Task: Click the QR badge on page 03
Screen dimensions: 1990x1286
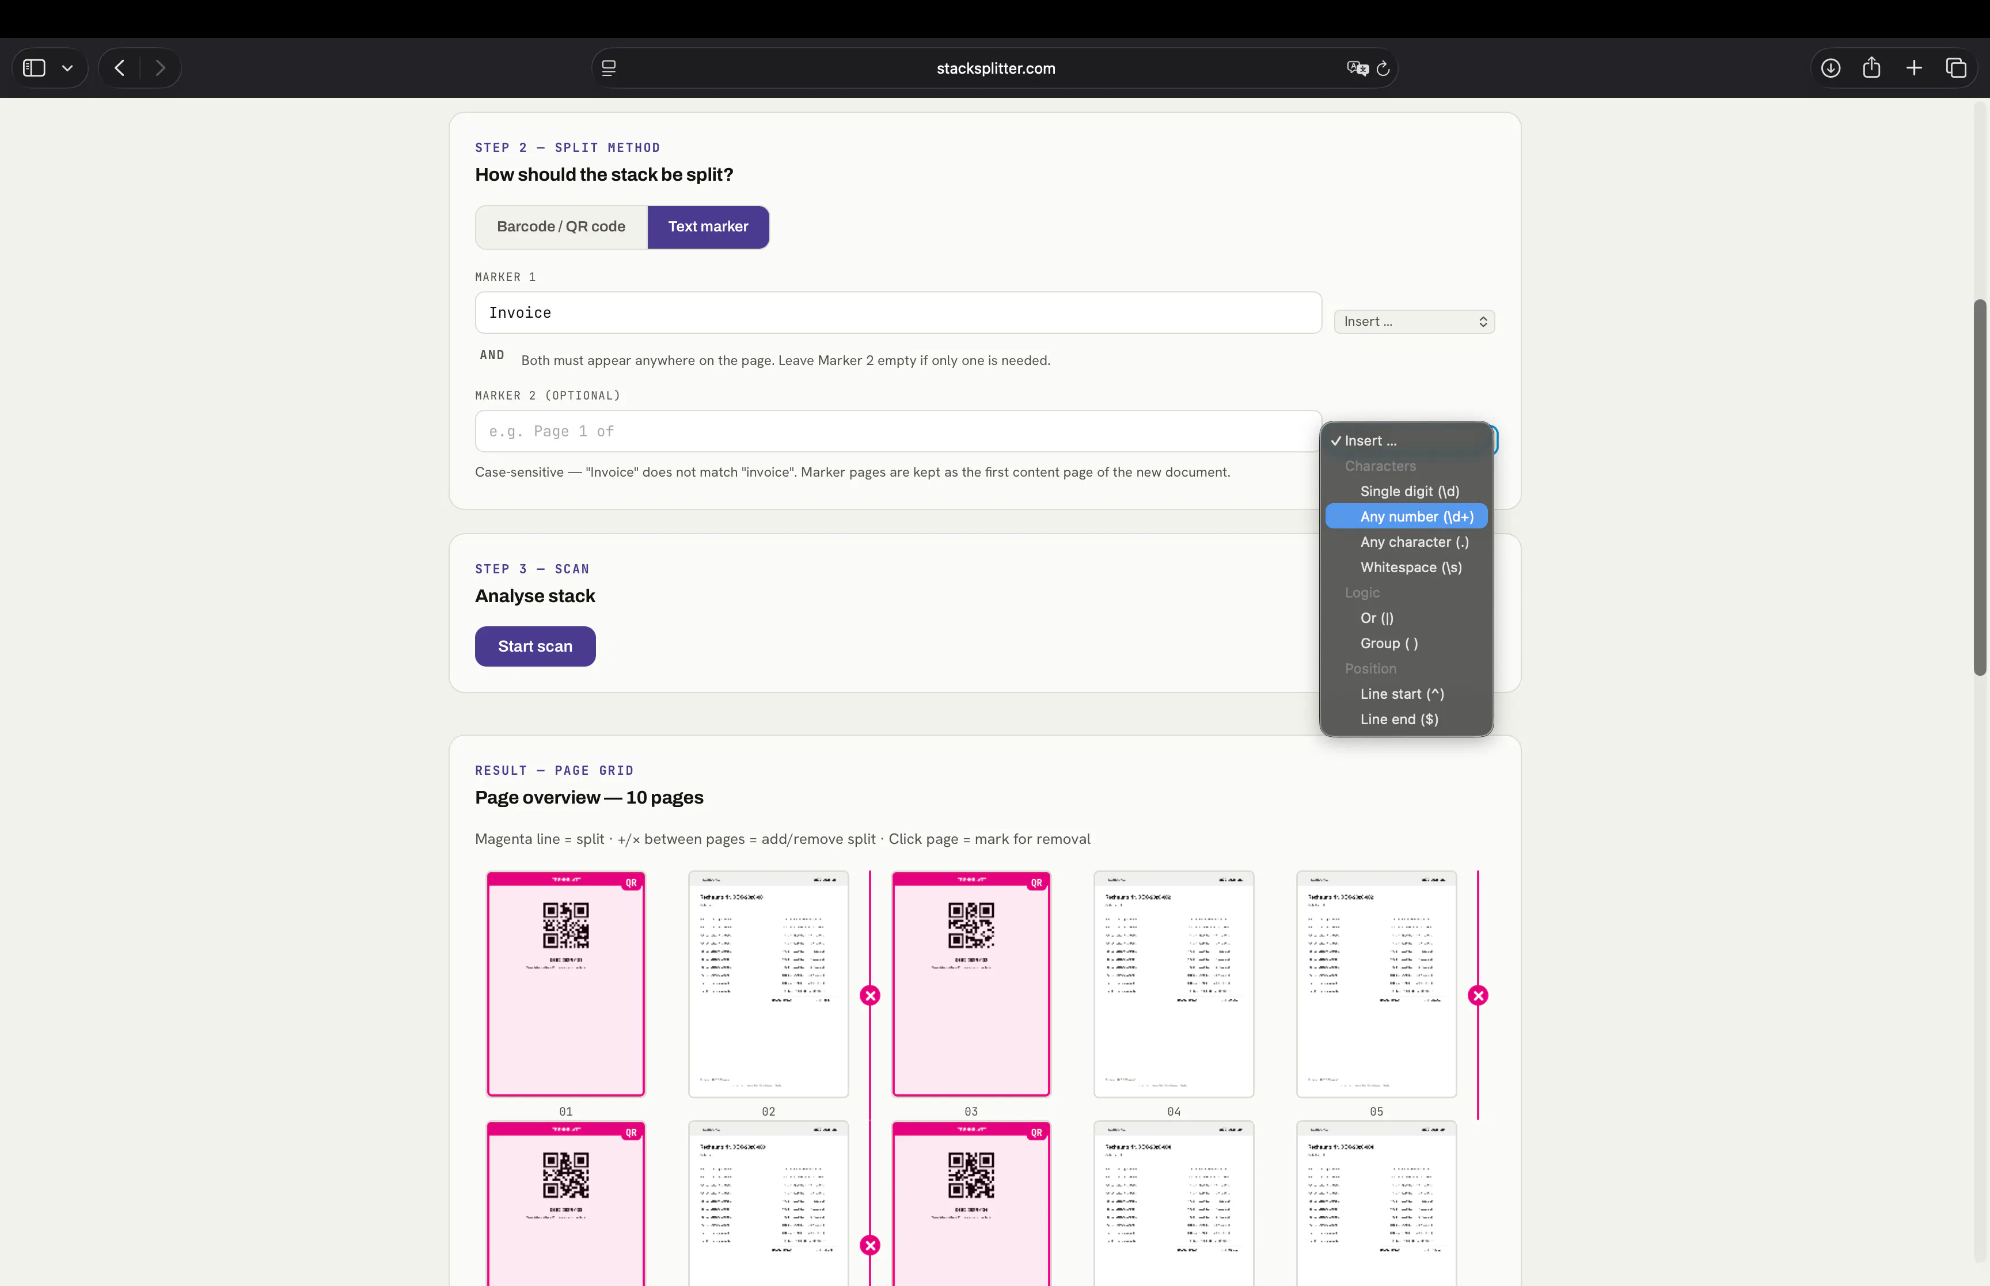Action: click(1036, 882)
